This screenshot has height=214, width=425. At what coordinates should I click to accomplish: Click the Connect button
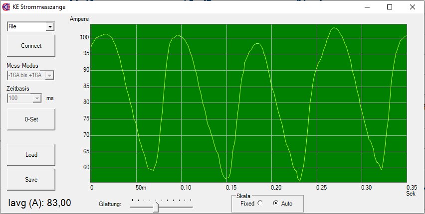coord(31,46)
